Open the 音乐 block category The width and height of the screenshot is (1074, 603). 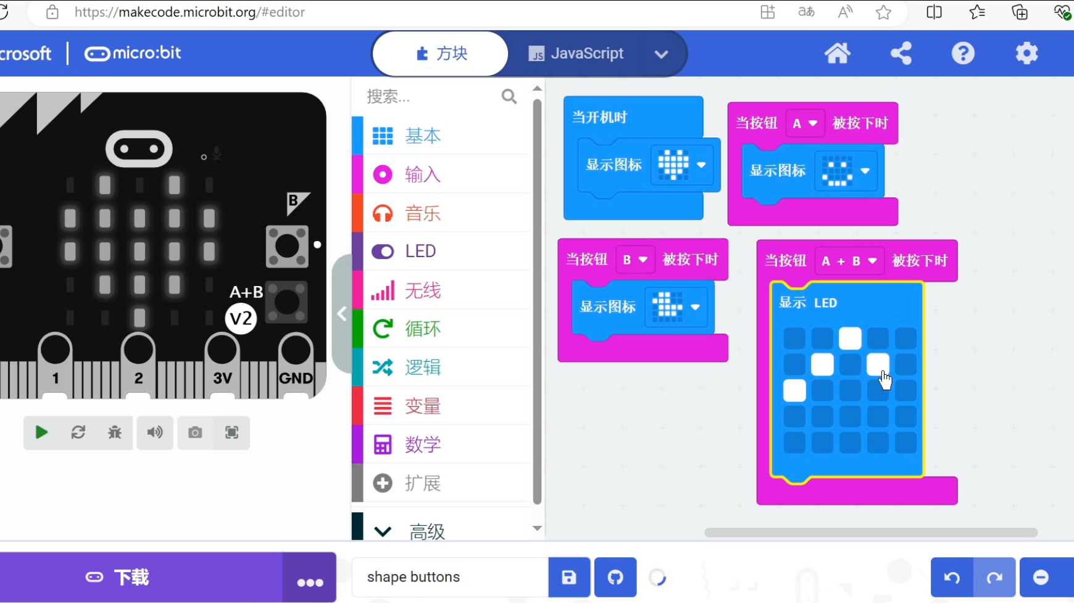tap(441, 213)
